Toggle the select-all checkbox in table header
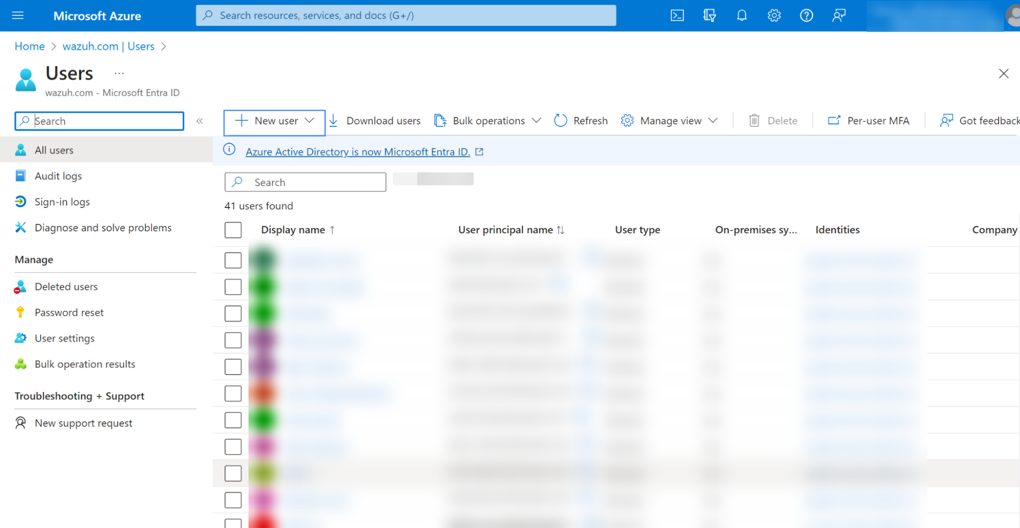1020x528 pixels. click(x=233, y=230)
